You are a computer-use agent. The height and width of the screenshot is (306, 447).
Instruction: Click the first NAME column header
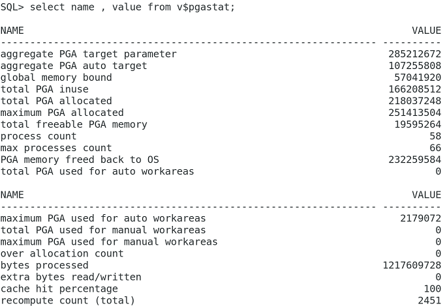tap(12, 31)
